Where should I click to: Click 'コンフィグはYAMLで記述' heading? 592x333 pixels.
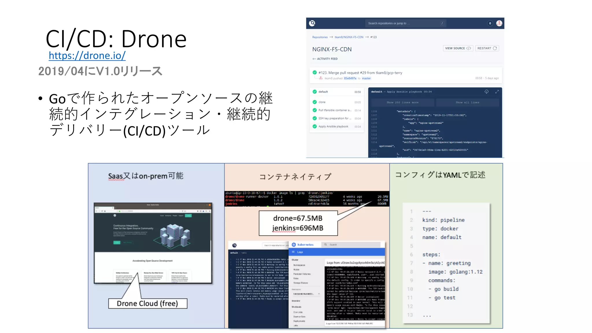440,175
